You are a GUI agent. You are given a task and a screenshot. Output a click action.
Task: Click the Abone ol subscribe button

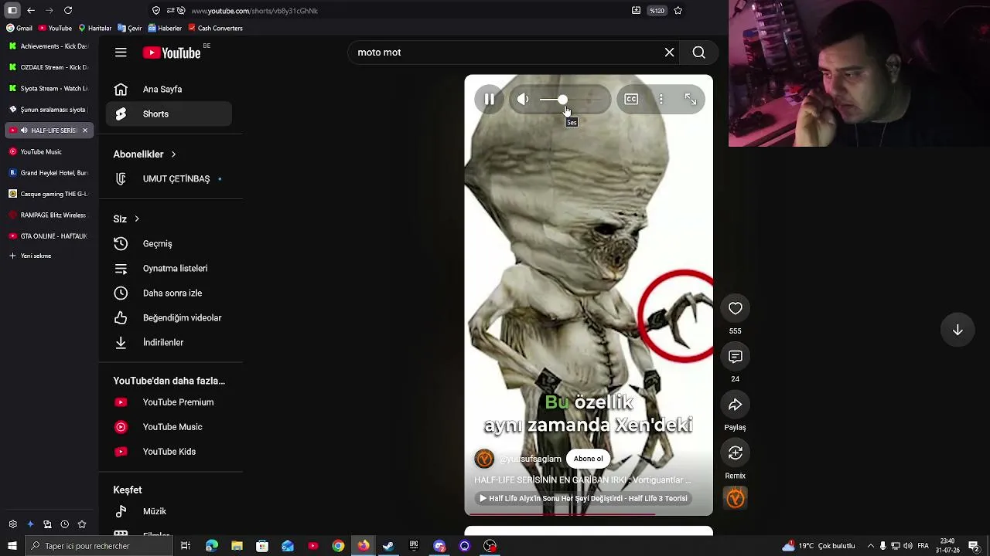(x=588, y=459)
